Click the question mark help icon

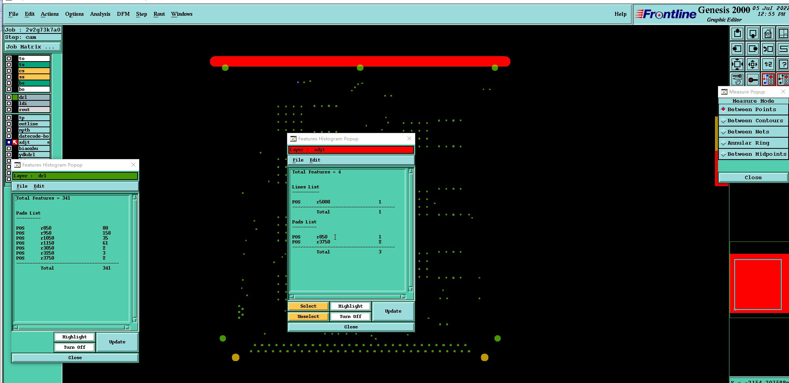click(x=783, y=64)
